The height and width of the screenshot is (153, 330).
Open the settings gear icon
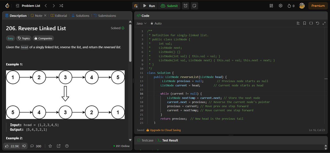tap(280, 6)
